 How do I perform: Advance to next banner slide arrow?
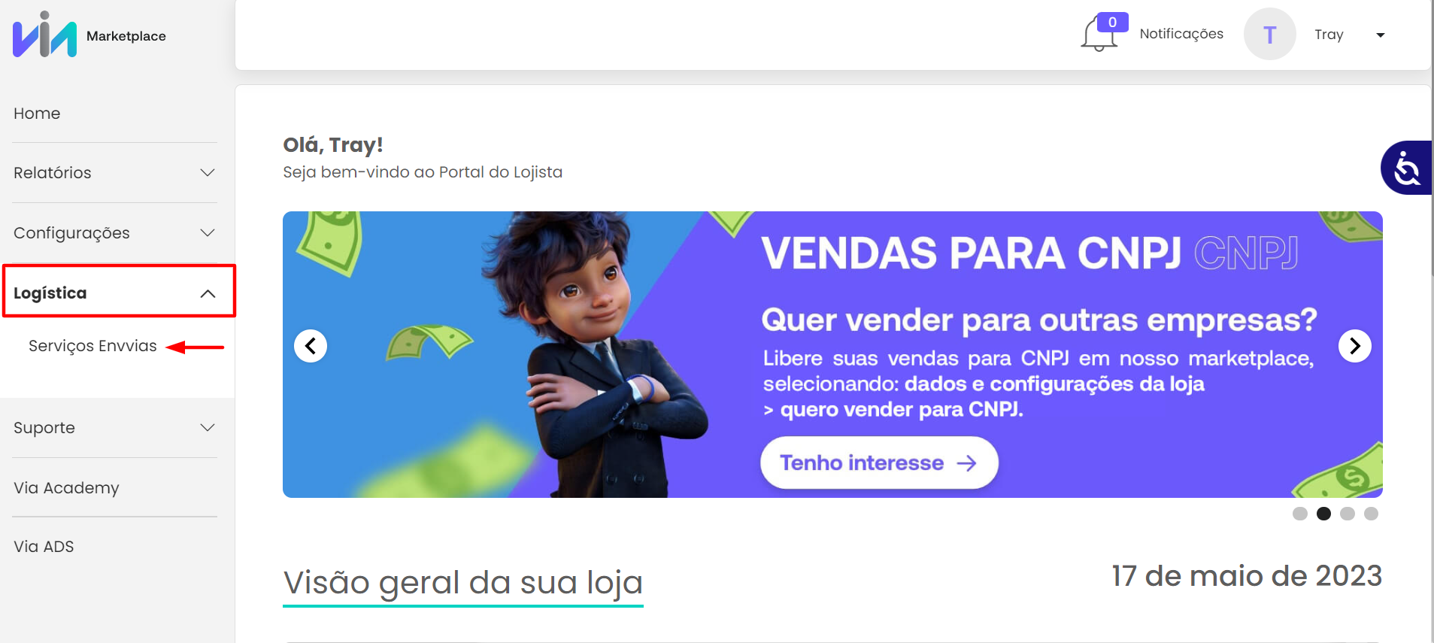tap(1355, 346)
